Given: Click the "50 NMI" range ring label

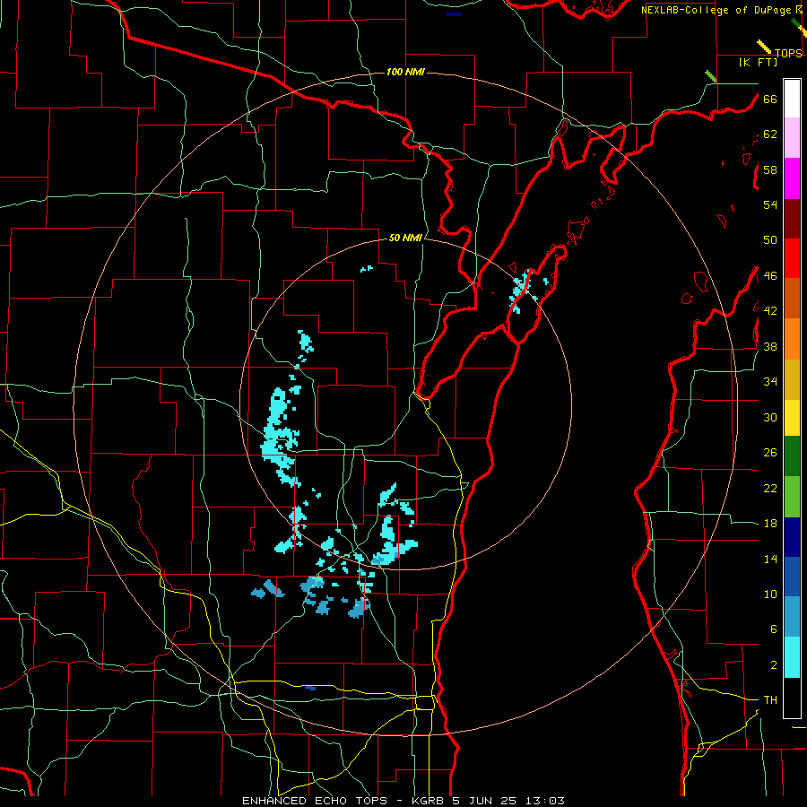Looking at the screenshot, I should pos(405,238).
